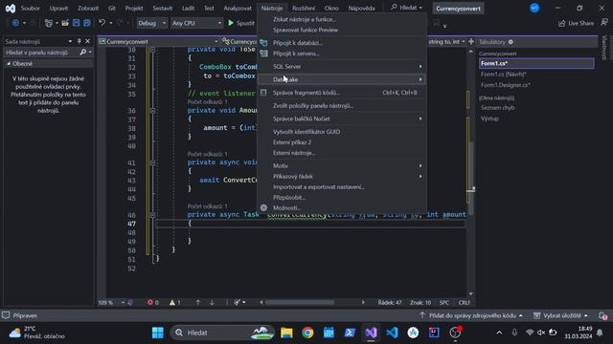The width and height of the screenshot is (613, 344).
Task: Select the Form1.cs* tab in Tabulátory list
Action: [x=536, y=63]
